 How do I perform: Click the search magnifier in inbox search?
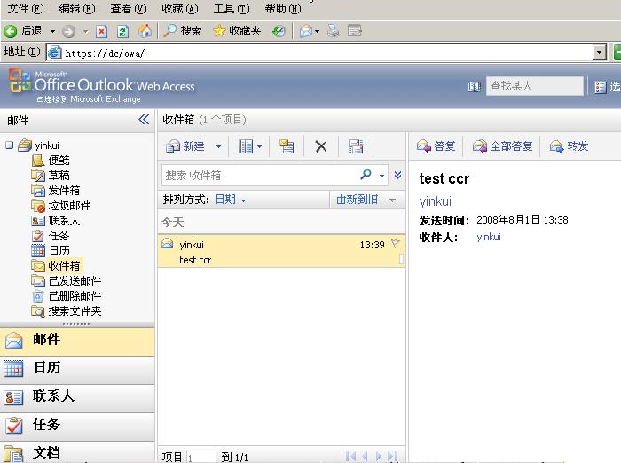pyautogui.click(x=366, y=174)
